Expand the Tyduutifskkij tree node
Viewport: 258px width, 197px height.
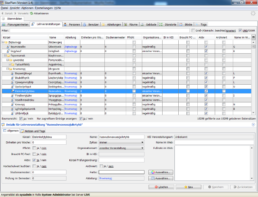click(10, 65)
